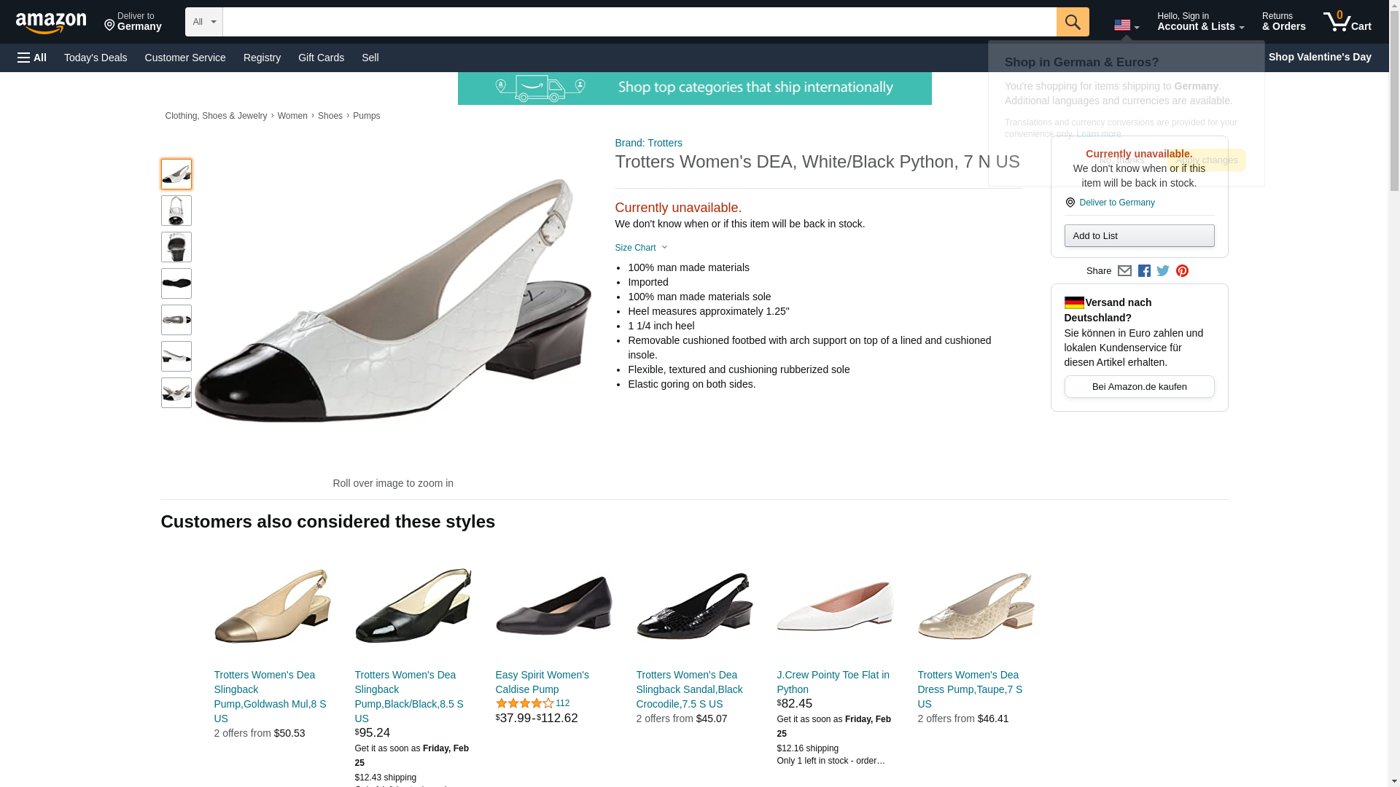Open the US flag language selector
Screen dimensions: 1400x787
1126,25
